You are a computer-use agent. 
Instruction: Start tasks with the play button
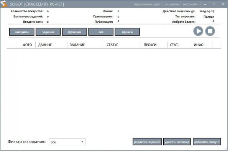point(198,31)
